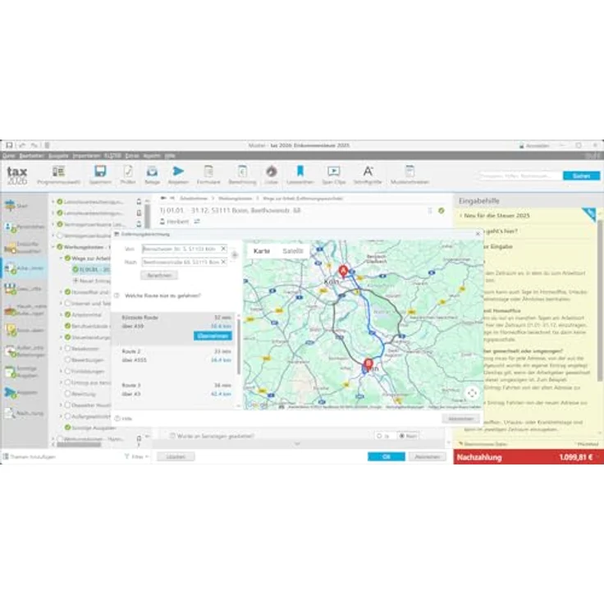Click the toolbar search input box
The height and width of the screenshot is (604, 604).
(x=520, y=176)
